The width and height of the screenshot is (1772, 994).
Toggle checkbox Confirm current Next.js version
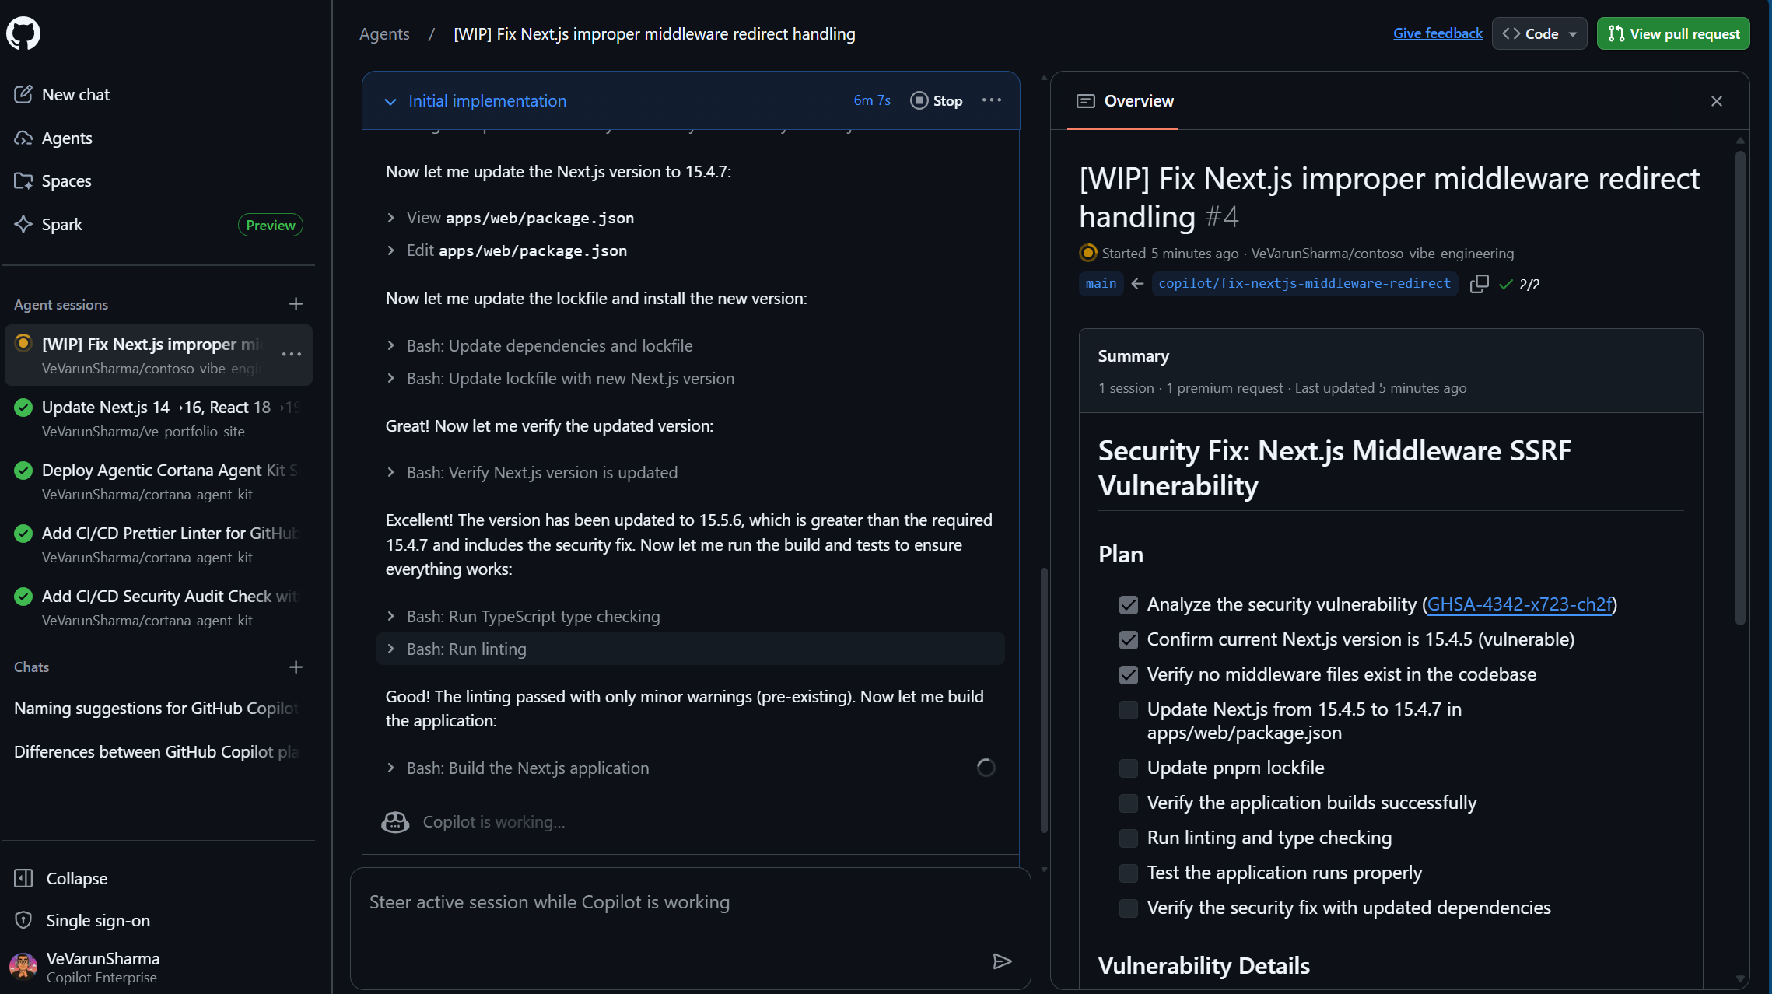click(x=1129, y=639)
